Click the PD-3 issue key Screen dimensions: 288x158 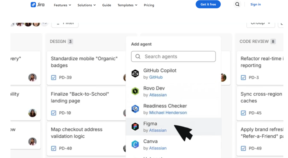(254, 77)
